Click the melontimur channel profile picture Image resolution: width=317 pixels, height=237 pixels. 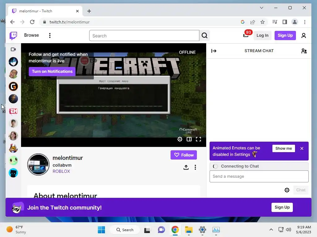(x=38, y=164)
